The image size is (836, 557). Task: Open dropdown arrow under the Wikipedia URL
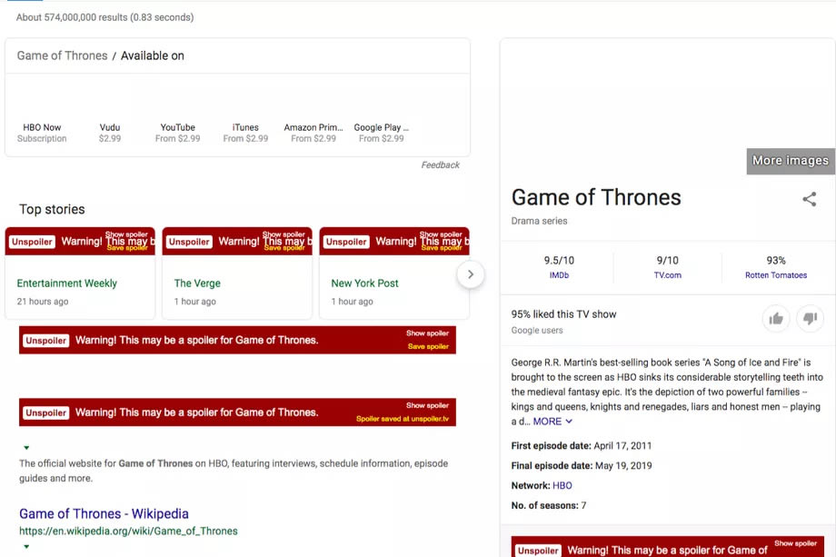click(x=26, y=547)
